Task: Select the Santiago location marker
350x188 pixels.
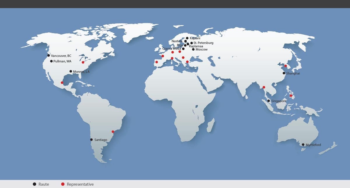Action: [92, 140]
